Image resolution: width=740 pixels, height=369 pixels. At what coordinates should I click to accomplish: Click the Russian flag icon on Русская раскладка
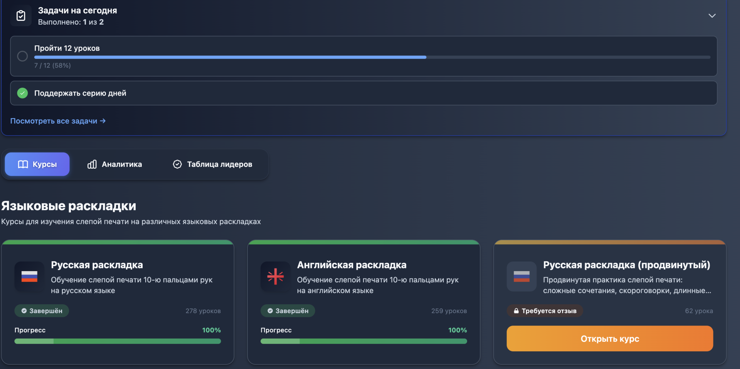pos(29,277)
